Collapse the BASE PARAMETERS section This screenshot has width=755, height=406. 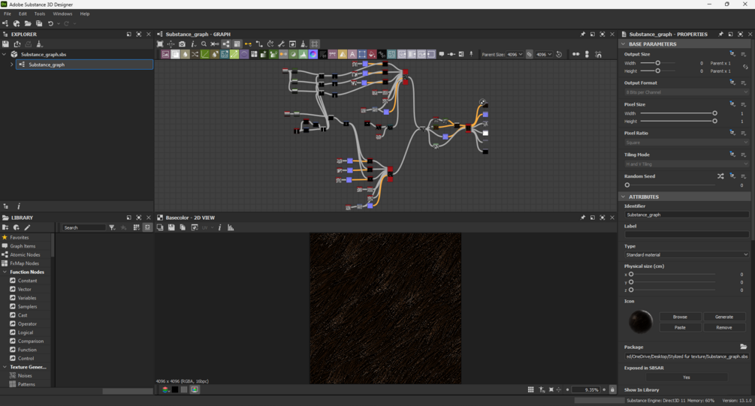[623, 44]
